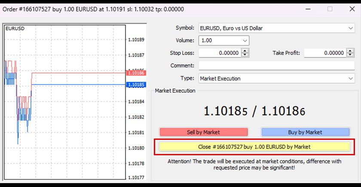
Task: Increase Stop Loss with the up arrow
Action: (245, 51)
